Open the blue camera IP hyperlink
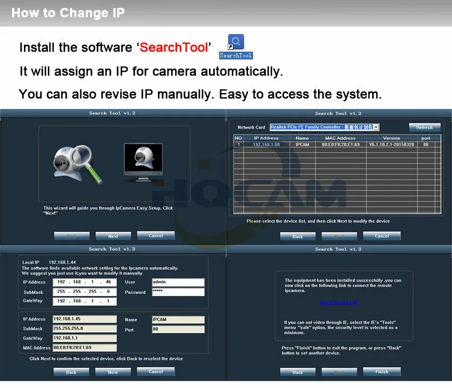The width and height of the screenshot is (452, 388). (x=339, y=302)
